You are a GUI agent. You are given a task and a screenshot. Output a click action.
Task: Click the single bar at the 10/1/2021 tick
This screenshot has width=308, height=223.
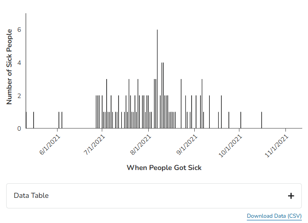coord(241,120)
